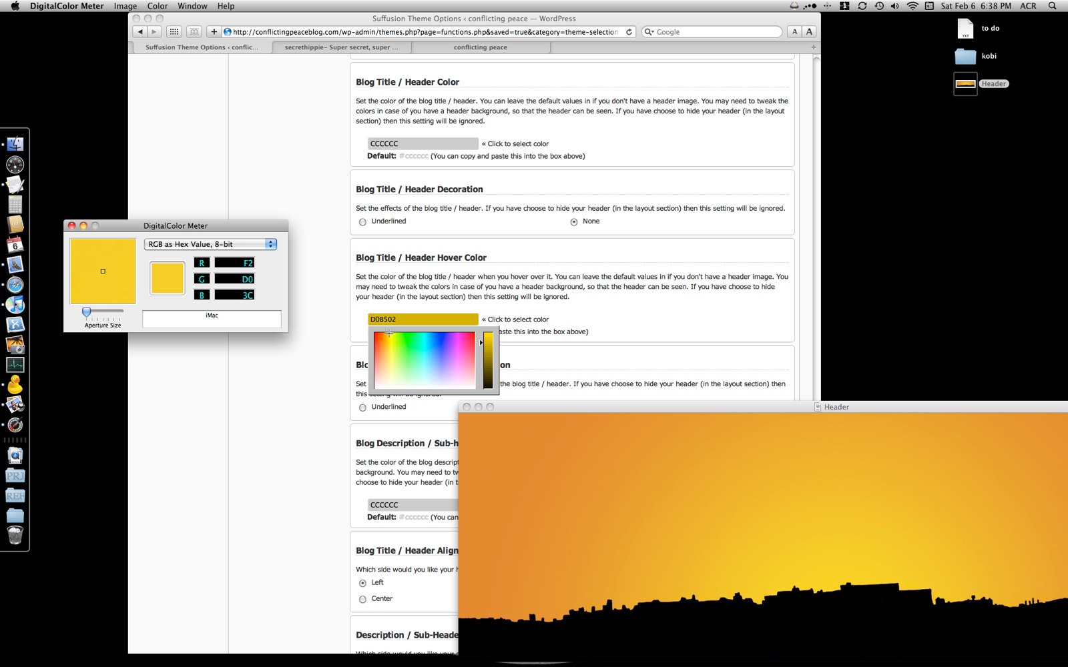Select the Header image on desktop
Viewport: 1068px width, 667px height.
click(965, 84)
